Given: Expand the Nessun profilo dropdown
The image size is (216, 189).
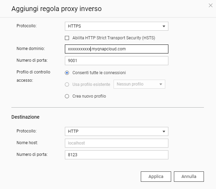Looking at the screenshot, I should [139, 84].
